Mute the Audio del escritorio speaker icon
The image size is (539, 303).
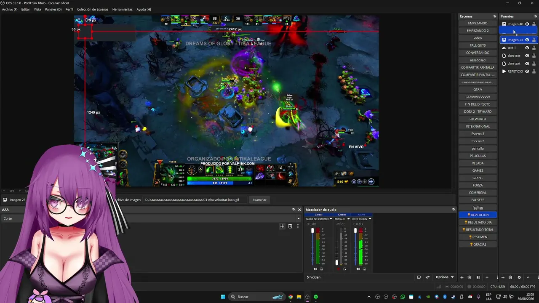(315, 269)
